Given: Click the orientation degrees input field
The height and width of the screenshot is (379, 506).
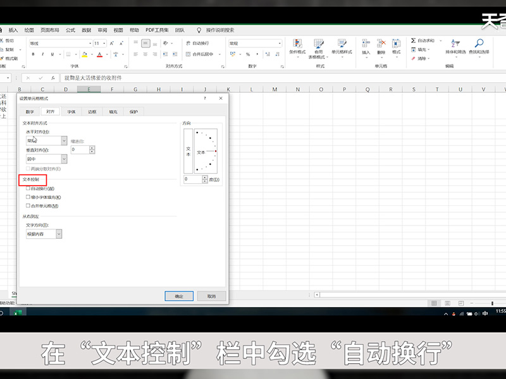Looking at the screenshot, I should click(193, 179).
